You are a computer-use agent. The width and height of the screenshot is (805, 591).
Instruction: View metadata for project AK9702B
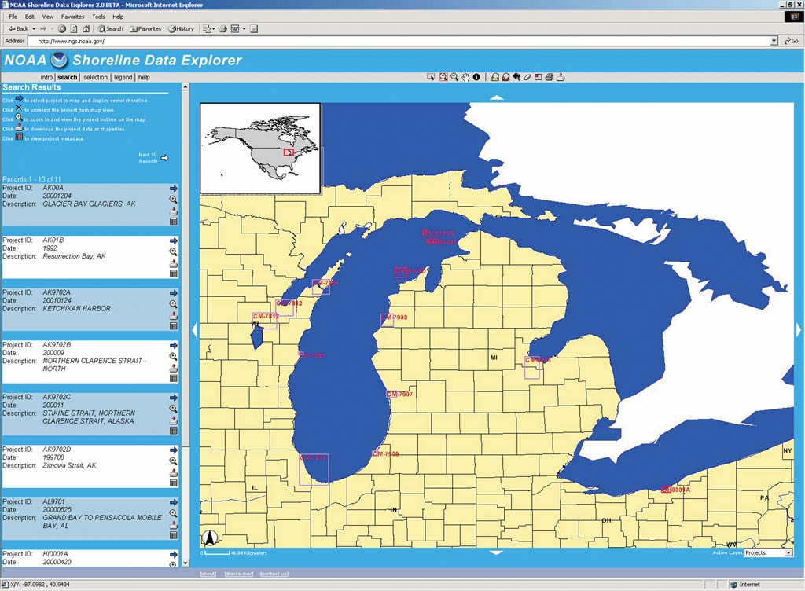pyautogui.click(x=174, y=379)
